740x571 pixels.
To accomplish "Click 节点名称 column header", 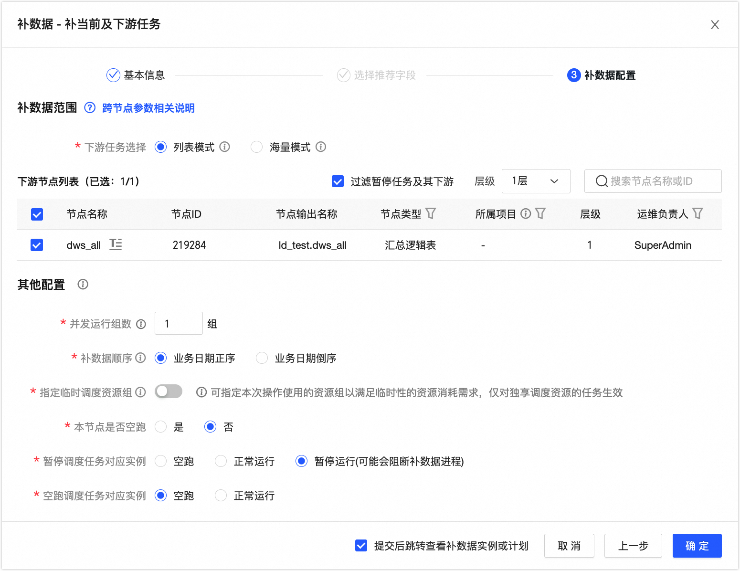I will tap(87, 214).
